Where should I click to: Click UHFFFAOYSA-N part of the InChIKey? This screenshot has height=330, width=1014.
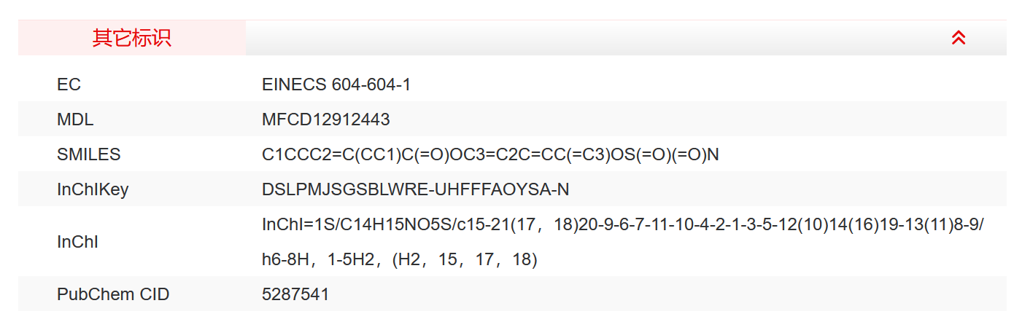(502, 189)
